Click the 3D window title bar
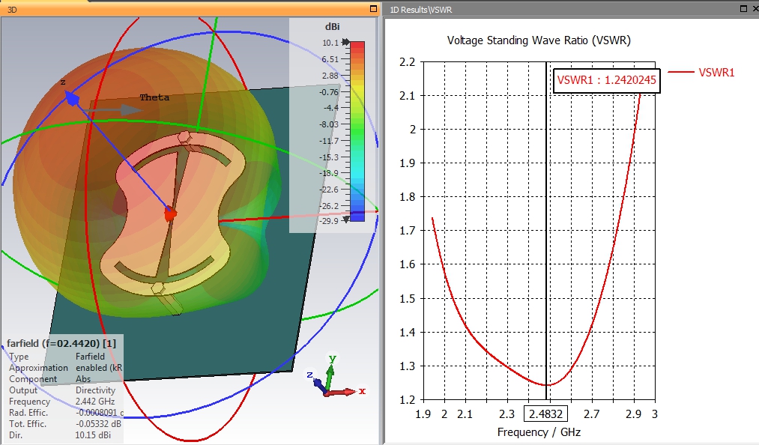Screen dimensions: 759x445 [x=189, y=9]
